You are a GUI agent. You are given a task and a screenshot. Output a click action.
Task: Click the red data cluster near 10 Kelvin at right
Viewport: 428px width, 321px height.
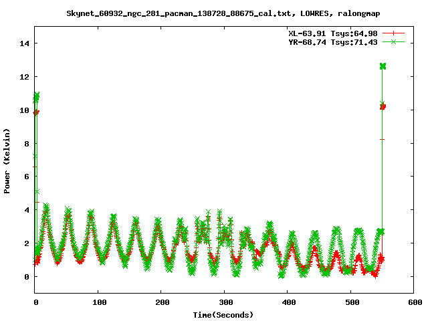(x=383, y=107)
